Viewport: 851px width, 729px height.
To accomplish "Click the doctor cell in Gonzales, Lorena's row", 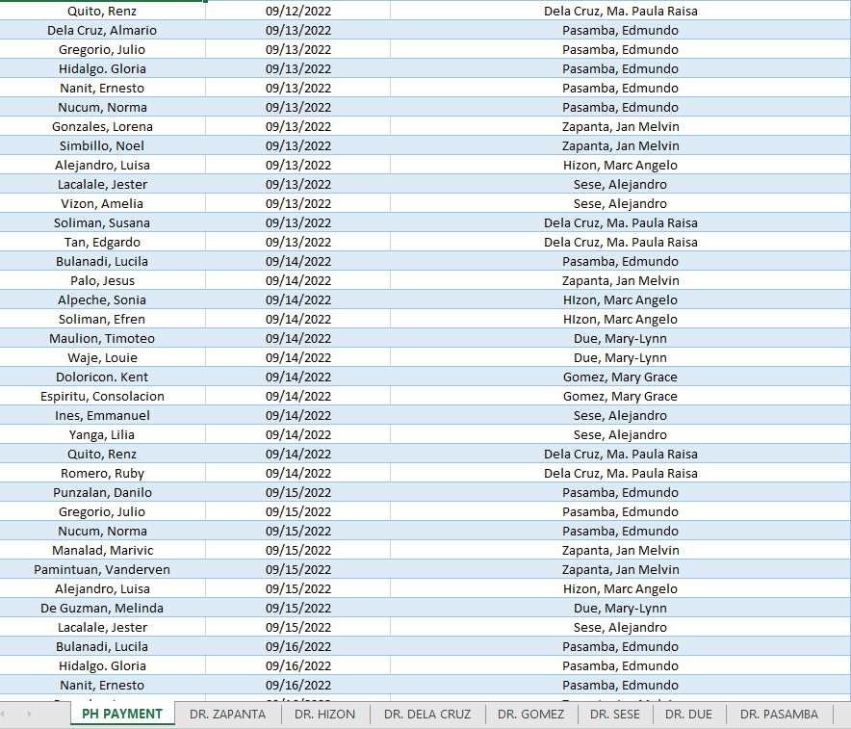I will tap(620, 126).
